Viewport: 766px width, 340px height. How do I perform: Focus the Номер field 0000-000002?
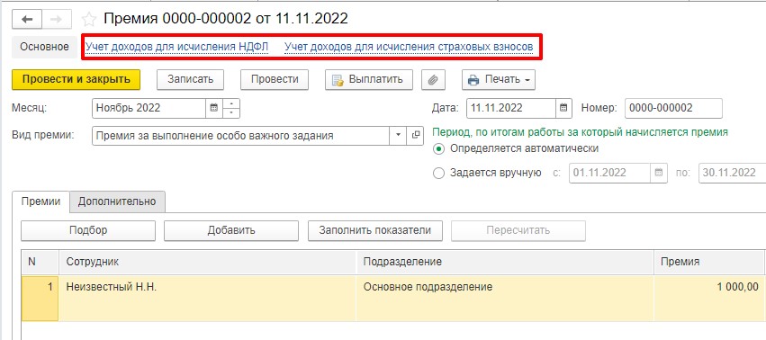(673, 109)
